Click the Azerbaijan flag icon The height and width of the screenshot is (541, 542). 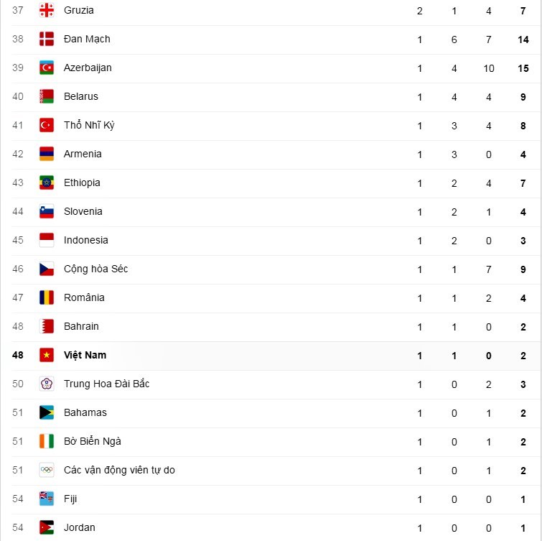coord(47,68)
